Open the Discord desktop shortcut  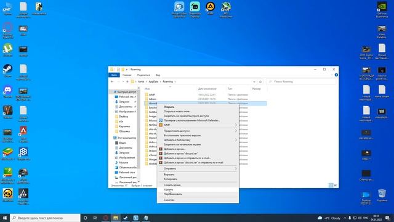pos(7,92)
